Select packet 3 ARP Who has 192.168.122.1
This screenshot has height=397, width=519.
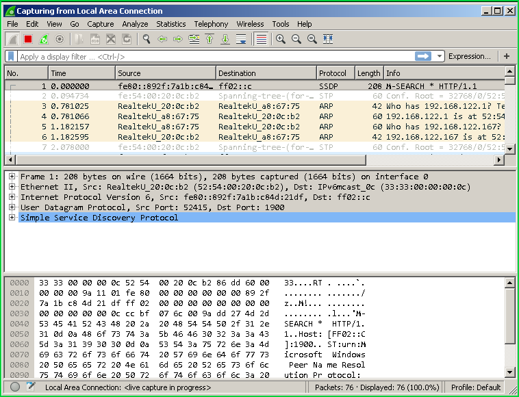click(x=255, y=107)
